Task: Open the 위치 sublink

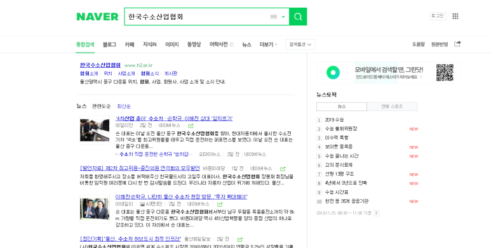Action: (108, 74)
